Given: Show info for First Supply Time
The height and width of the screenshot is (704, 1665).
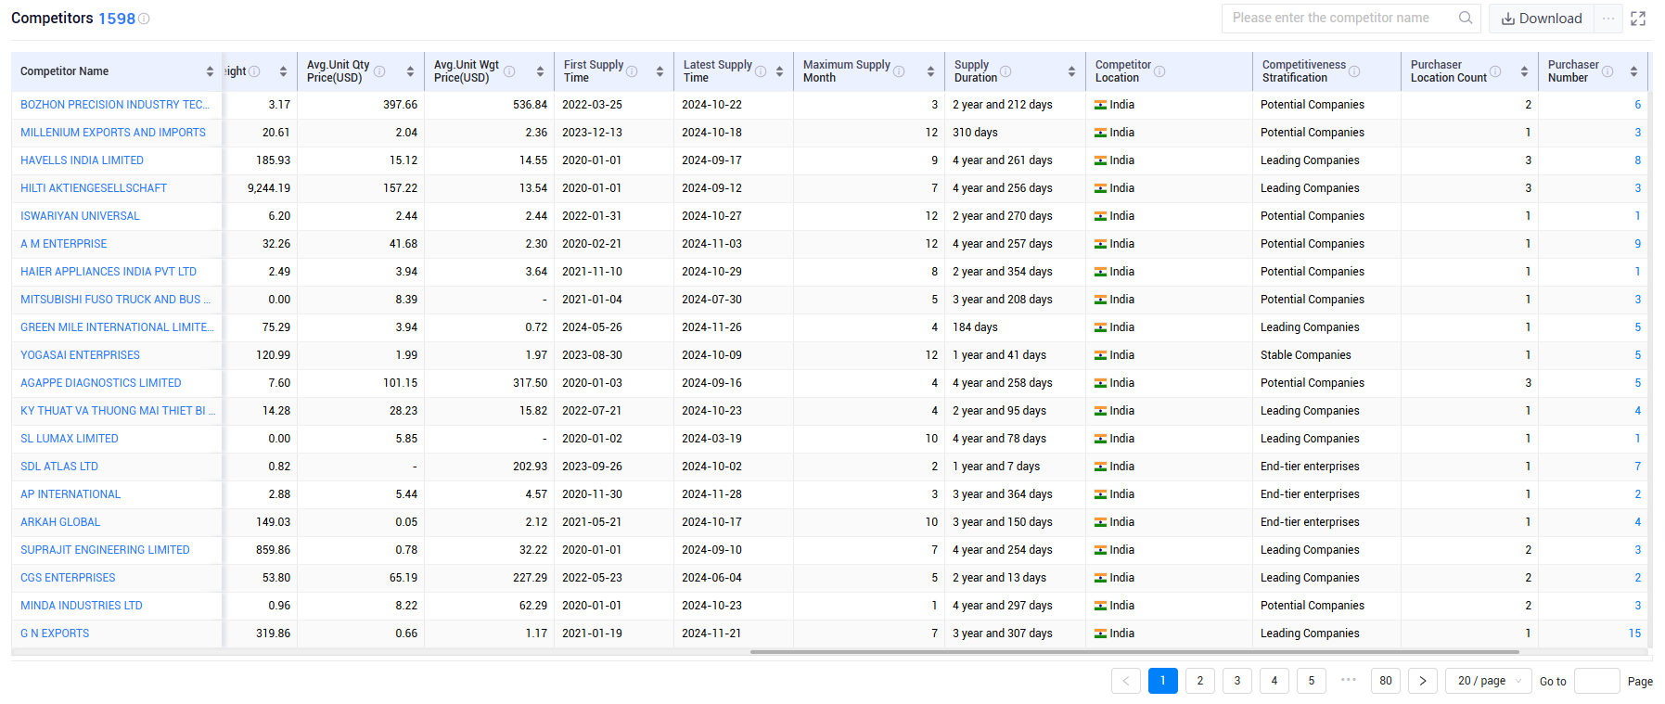Looking at the screenshot, I should coord(632,71).
